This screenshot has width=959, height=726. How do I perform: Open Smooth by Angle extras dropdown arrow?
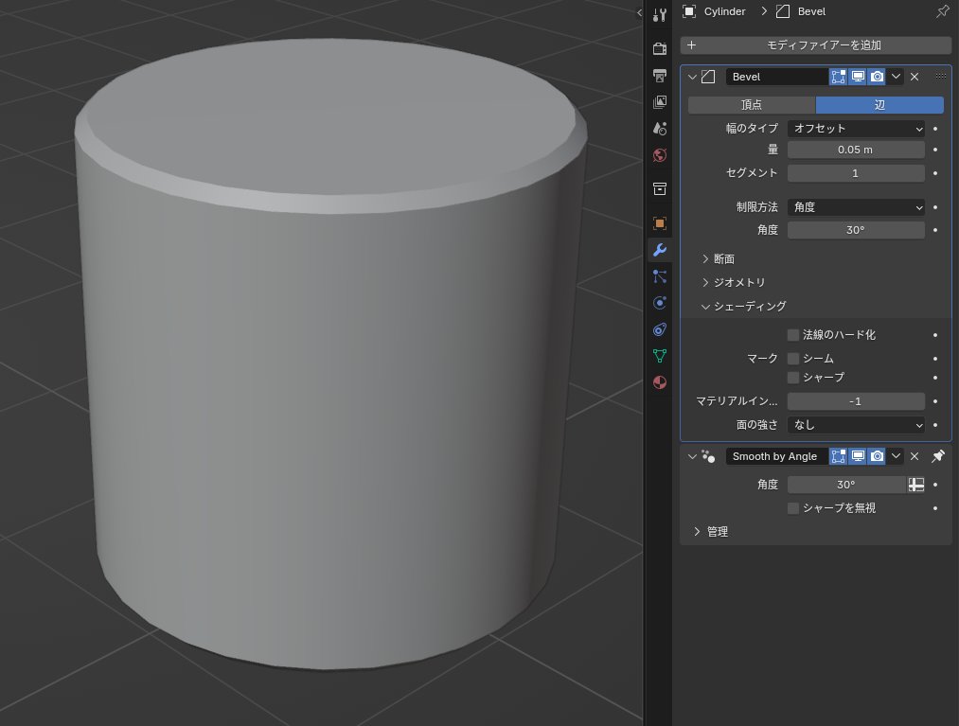tap(896, 456)
